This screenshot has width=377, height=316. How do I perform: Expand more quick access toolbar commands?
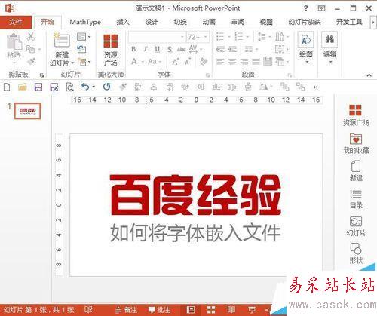coord(316,87)
